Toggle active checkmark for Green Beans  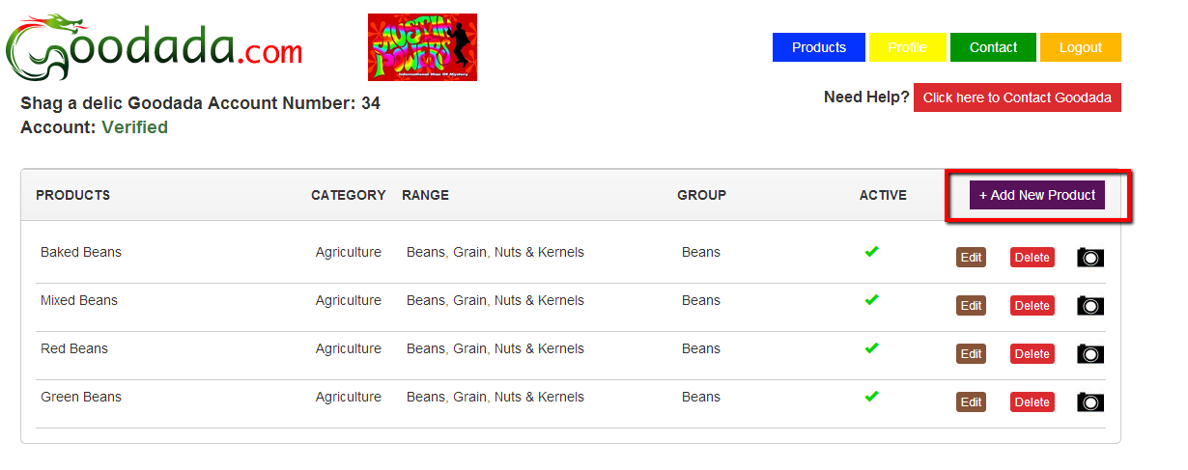(871, 397)
